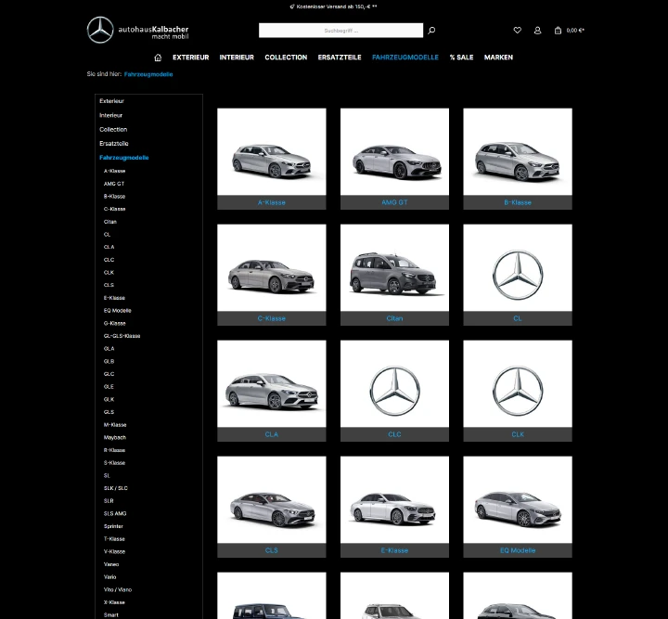Open the Citan van thumbnail
The width and height of the screenshot is (668, 619).
pyautogui.click(x=394, y=267)
